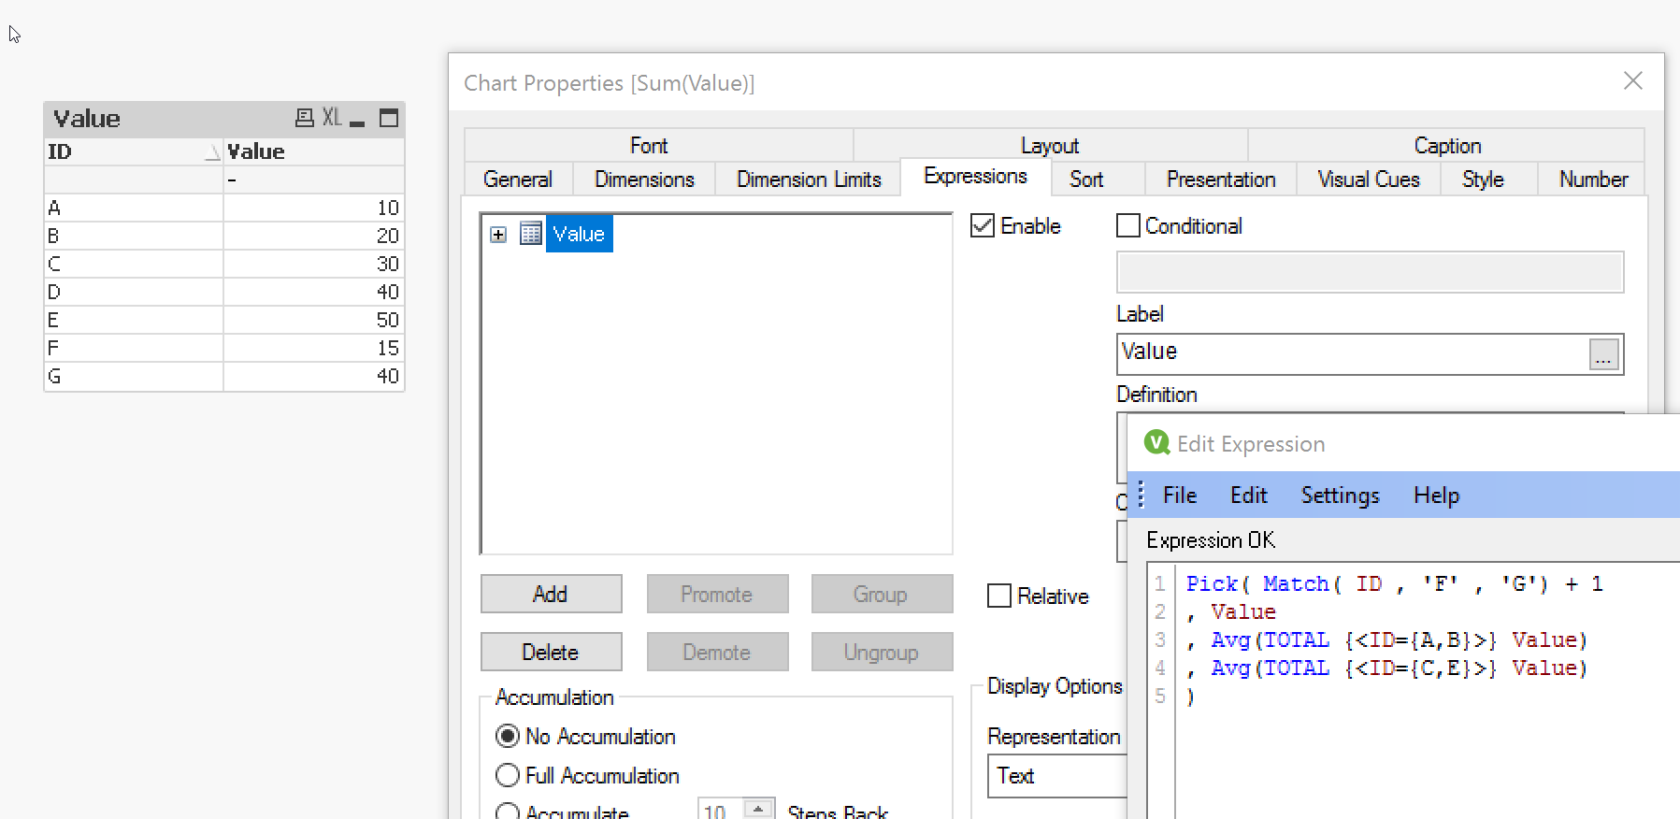Click the Delete expression button
The height and width of the screenshot is (819, 1680).
[x=552, y=652]
